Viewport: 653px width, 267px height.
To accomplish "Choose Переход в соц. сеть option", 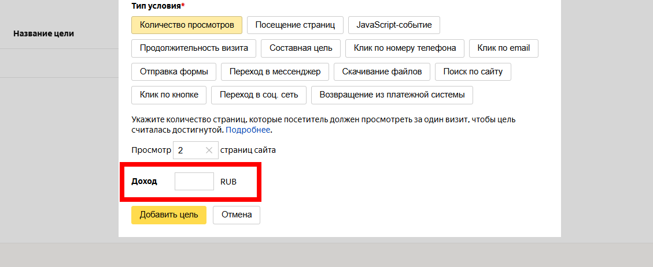I will [x=259, y=95].
